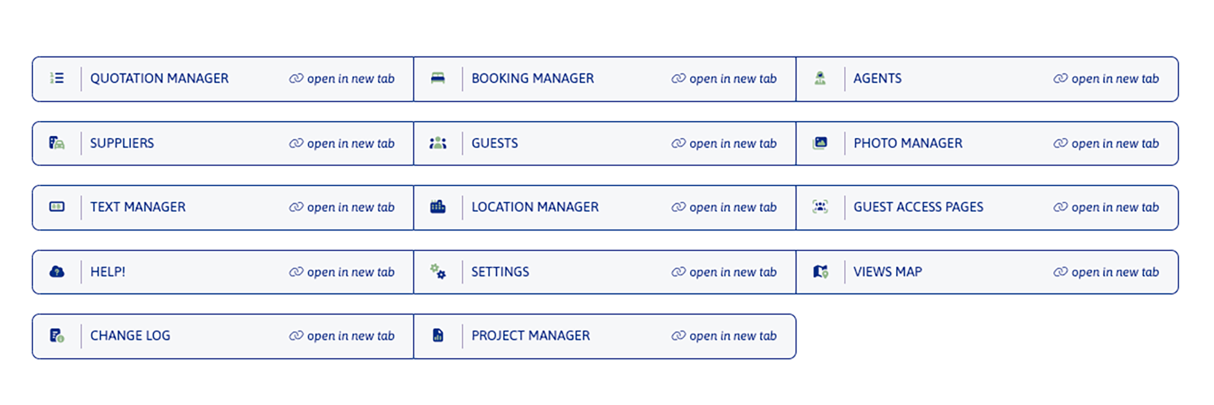Click the Guest Access Pages icon

(820, 207)
